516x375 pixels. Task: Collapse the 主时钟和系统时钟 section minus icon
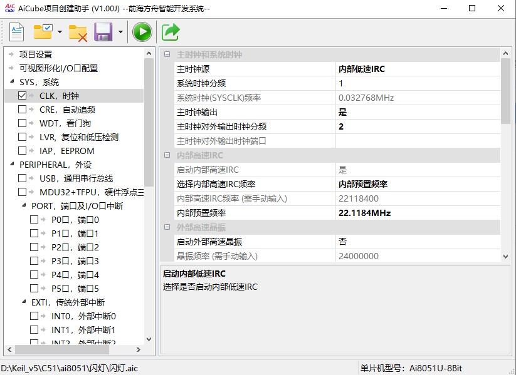click(167, 54)
